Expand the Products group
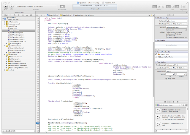The image size is (190, 135). (5, 70)
